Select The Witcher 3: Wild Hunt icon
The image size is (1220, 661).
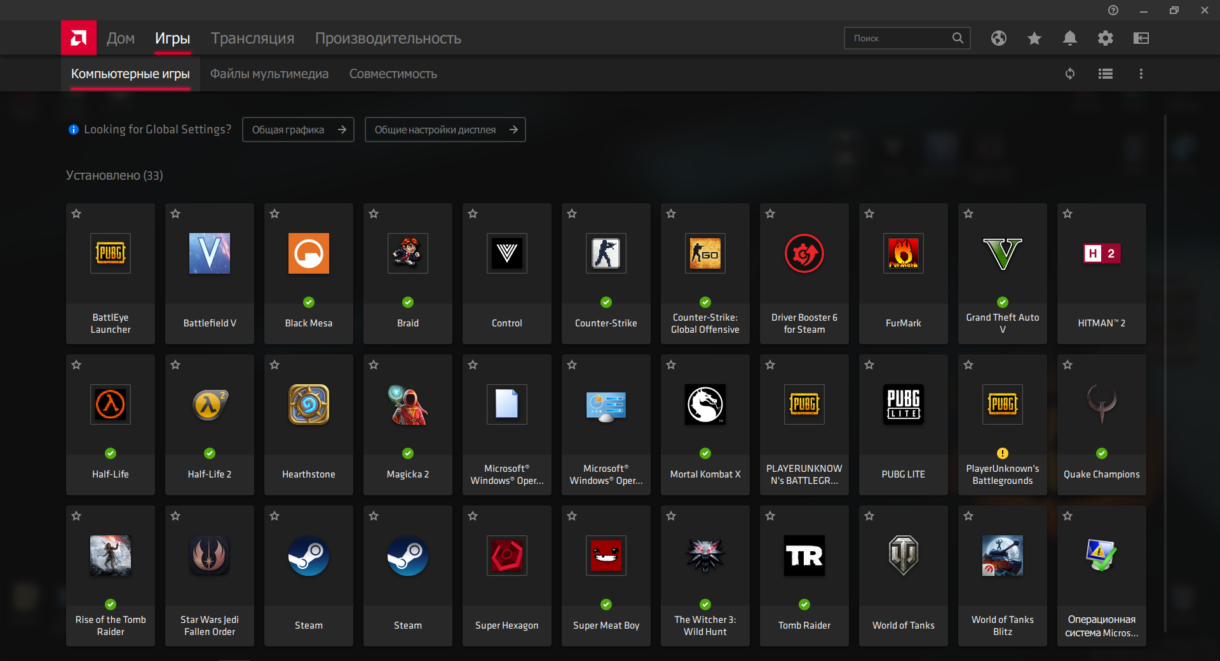(x=705, y=556)
